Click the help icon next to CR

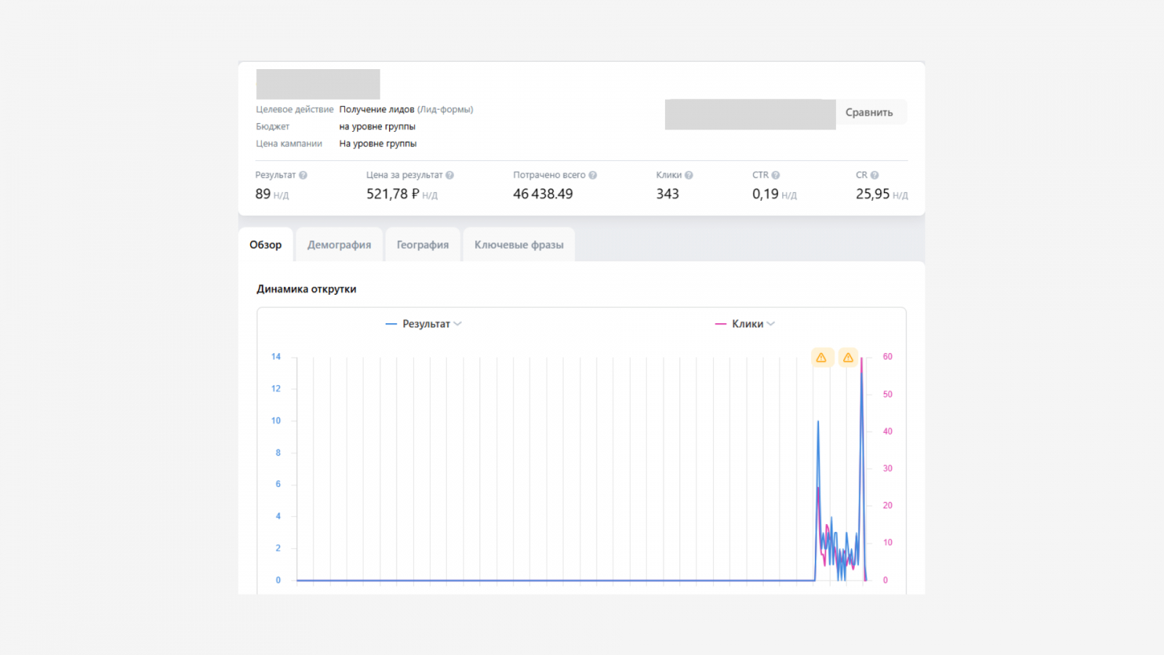[874, 175]
